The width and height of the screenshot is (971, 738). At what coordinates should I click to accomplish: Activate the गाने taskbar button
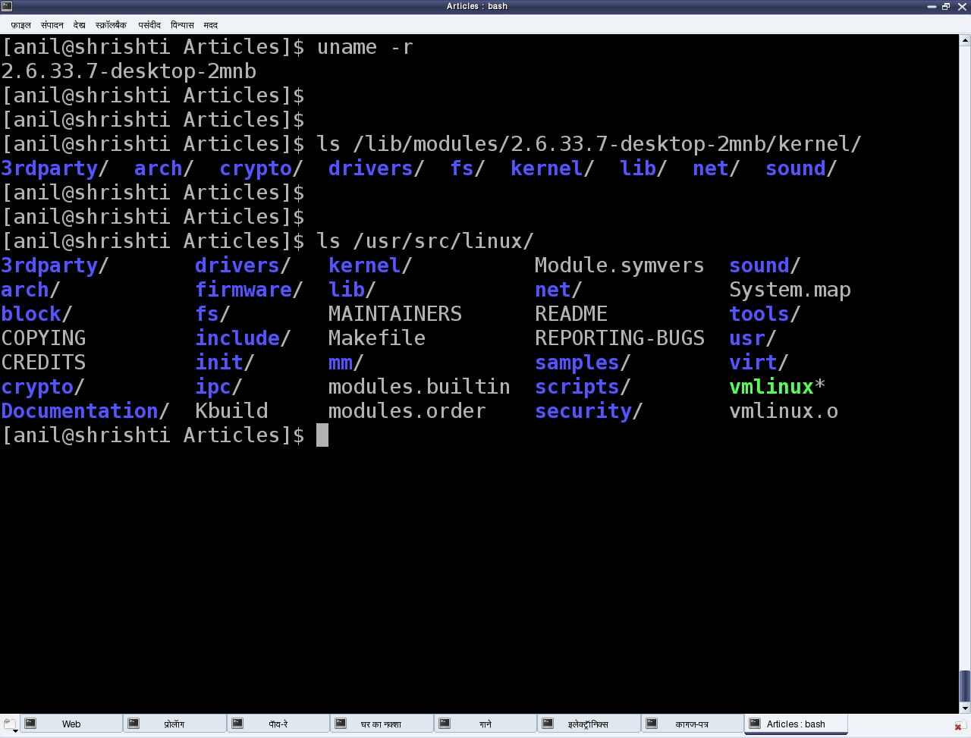pos(485,724)
